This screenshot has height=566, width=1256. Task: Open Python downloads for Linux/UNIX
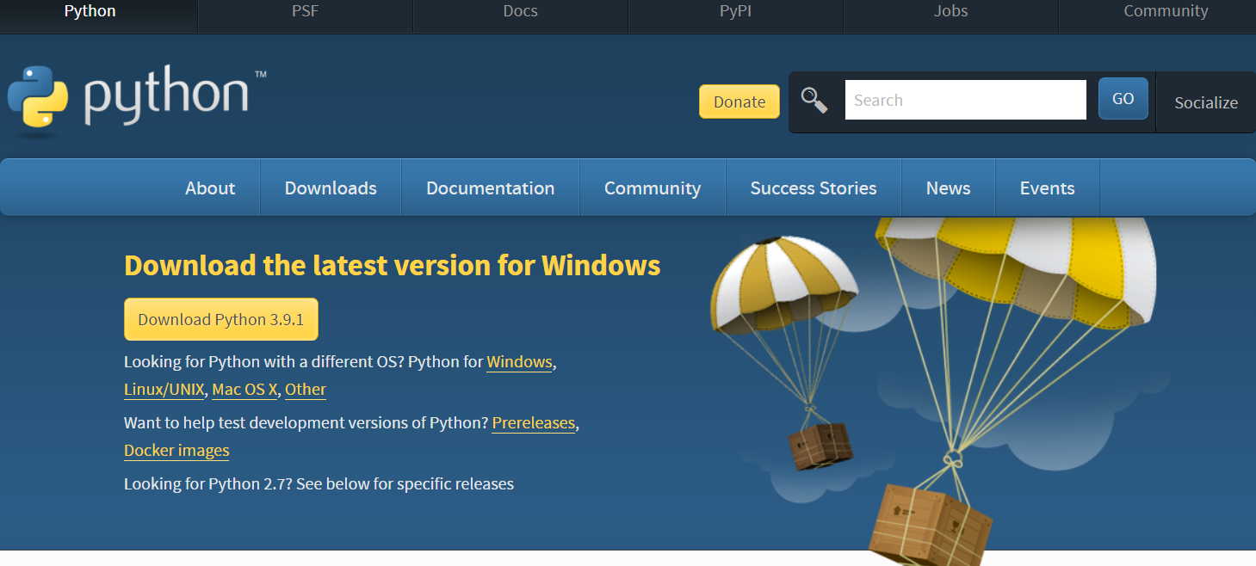click(x=164, y=389)
